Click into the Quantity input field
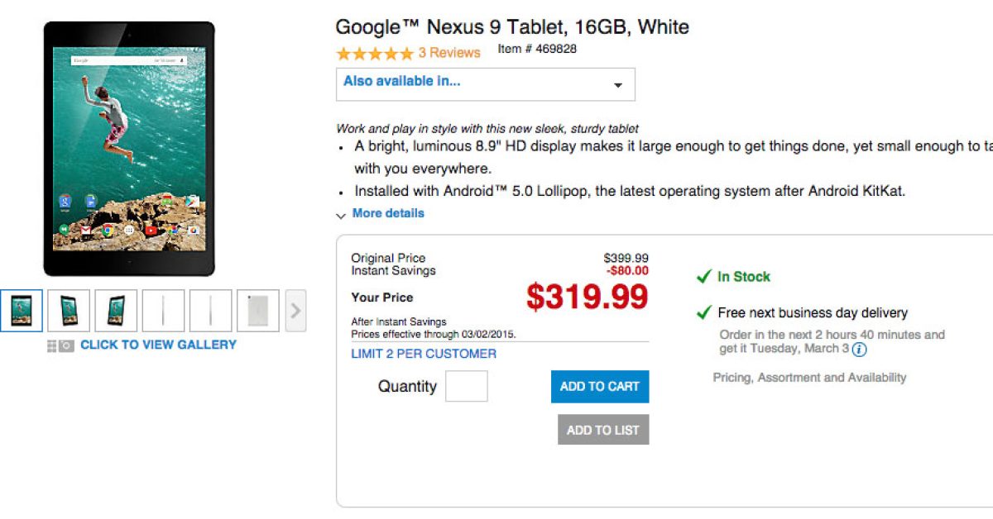The image size is (993, 519). 467,387
